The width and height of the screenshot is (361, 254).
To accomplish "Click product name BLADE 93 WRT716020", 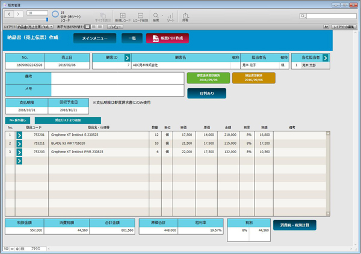I will (x=68, y=144).
